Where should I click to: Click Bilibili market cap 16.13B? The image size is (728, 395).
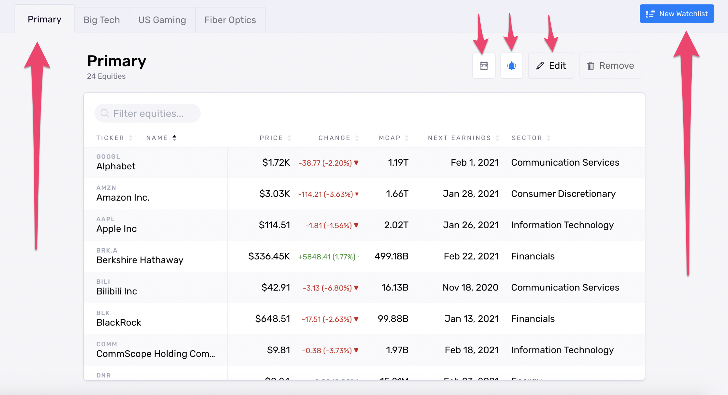click(x=395, y=287)
